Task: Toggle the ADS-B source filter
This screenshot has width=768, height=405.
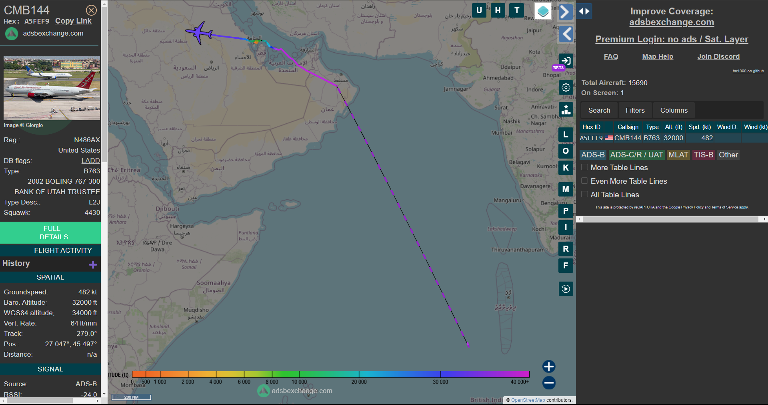Action: [x=593, y=155]
